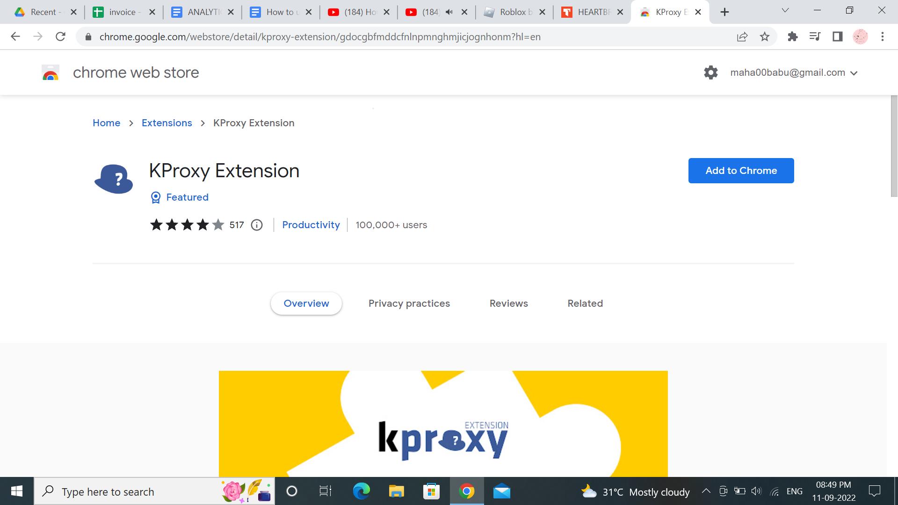Image resolution: width=898 pixels, height=505 pixels.
Task: Click the rating info icon
Action: tap(257, 225)
